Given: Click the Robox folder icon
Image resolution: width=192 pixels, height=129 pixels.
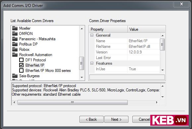Looking at the screenshot, I should (15, 49).
